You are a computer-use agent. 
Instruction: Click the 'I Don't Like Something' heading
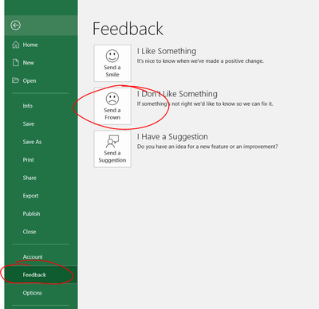(x=177, y=94)
